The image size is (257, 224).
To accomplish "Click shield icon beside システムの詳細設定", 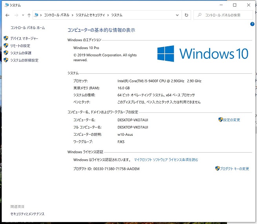I will (x=6, y=60).
